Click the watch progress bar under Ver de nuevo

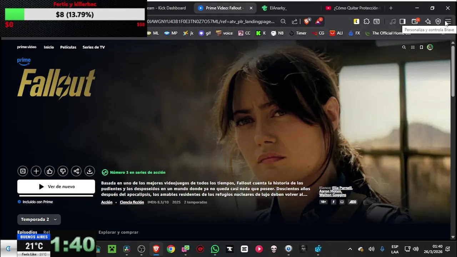(56, 196)
